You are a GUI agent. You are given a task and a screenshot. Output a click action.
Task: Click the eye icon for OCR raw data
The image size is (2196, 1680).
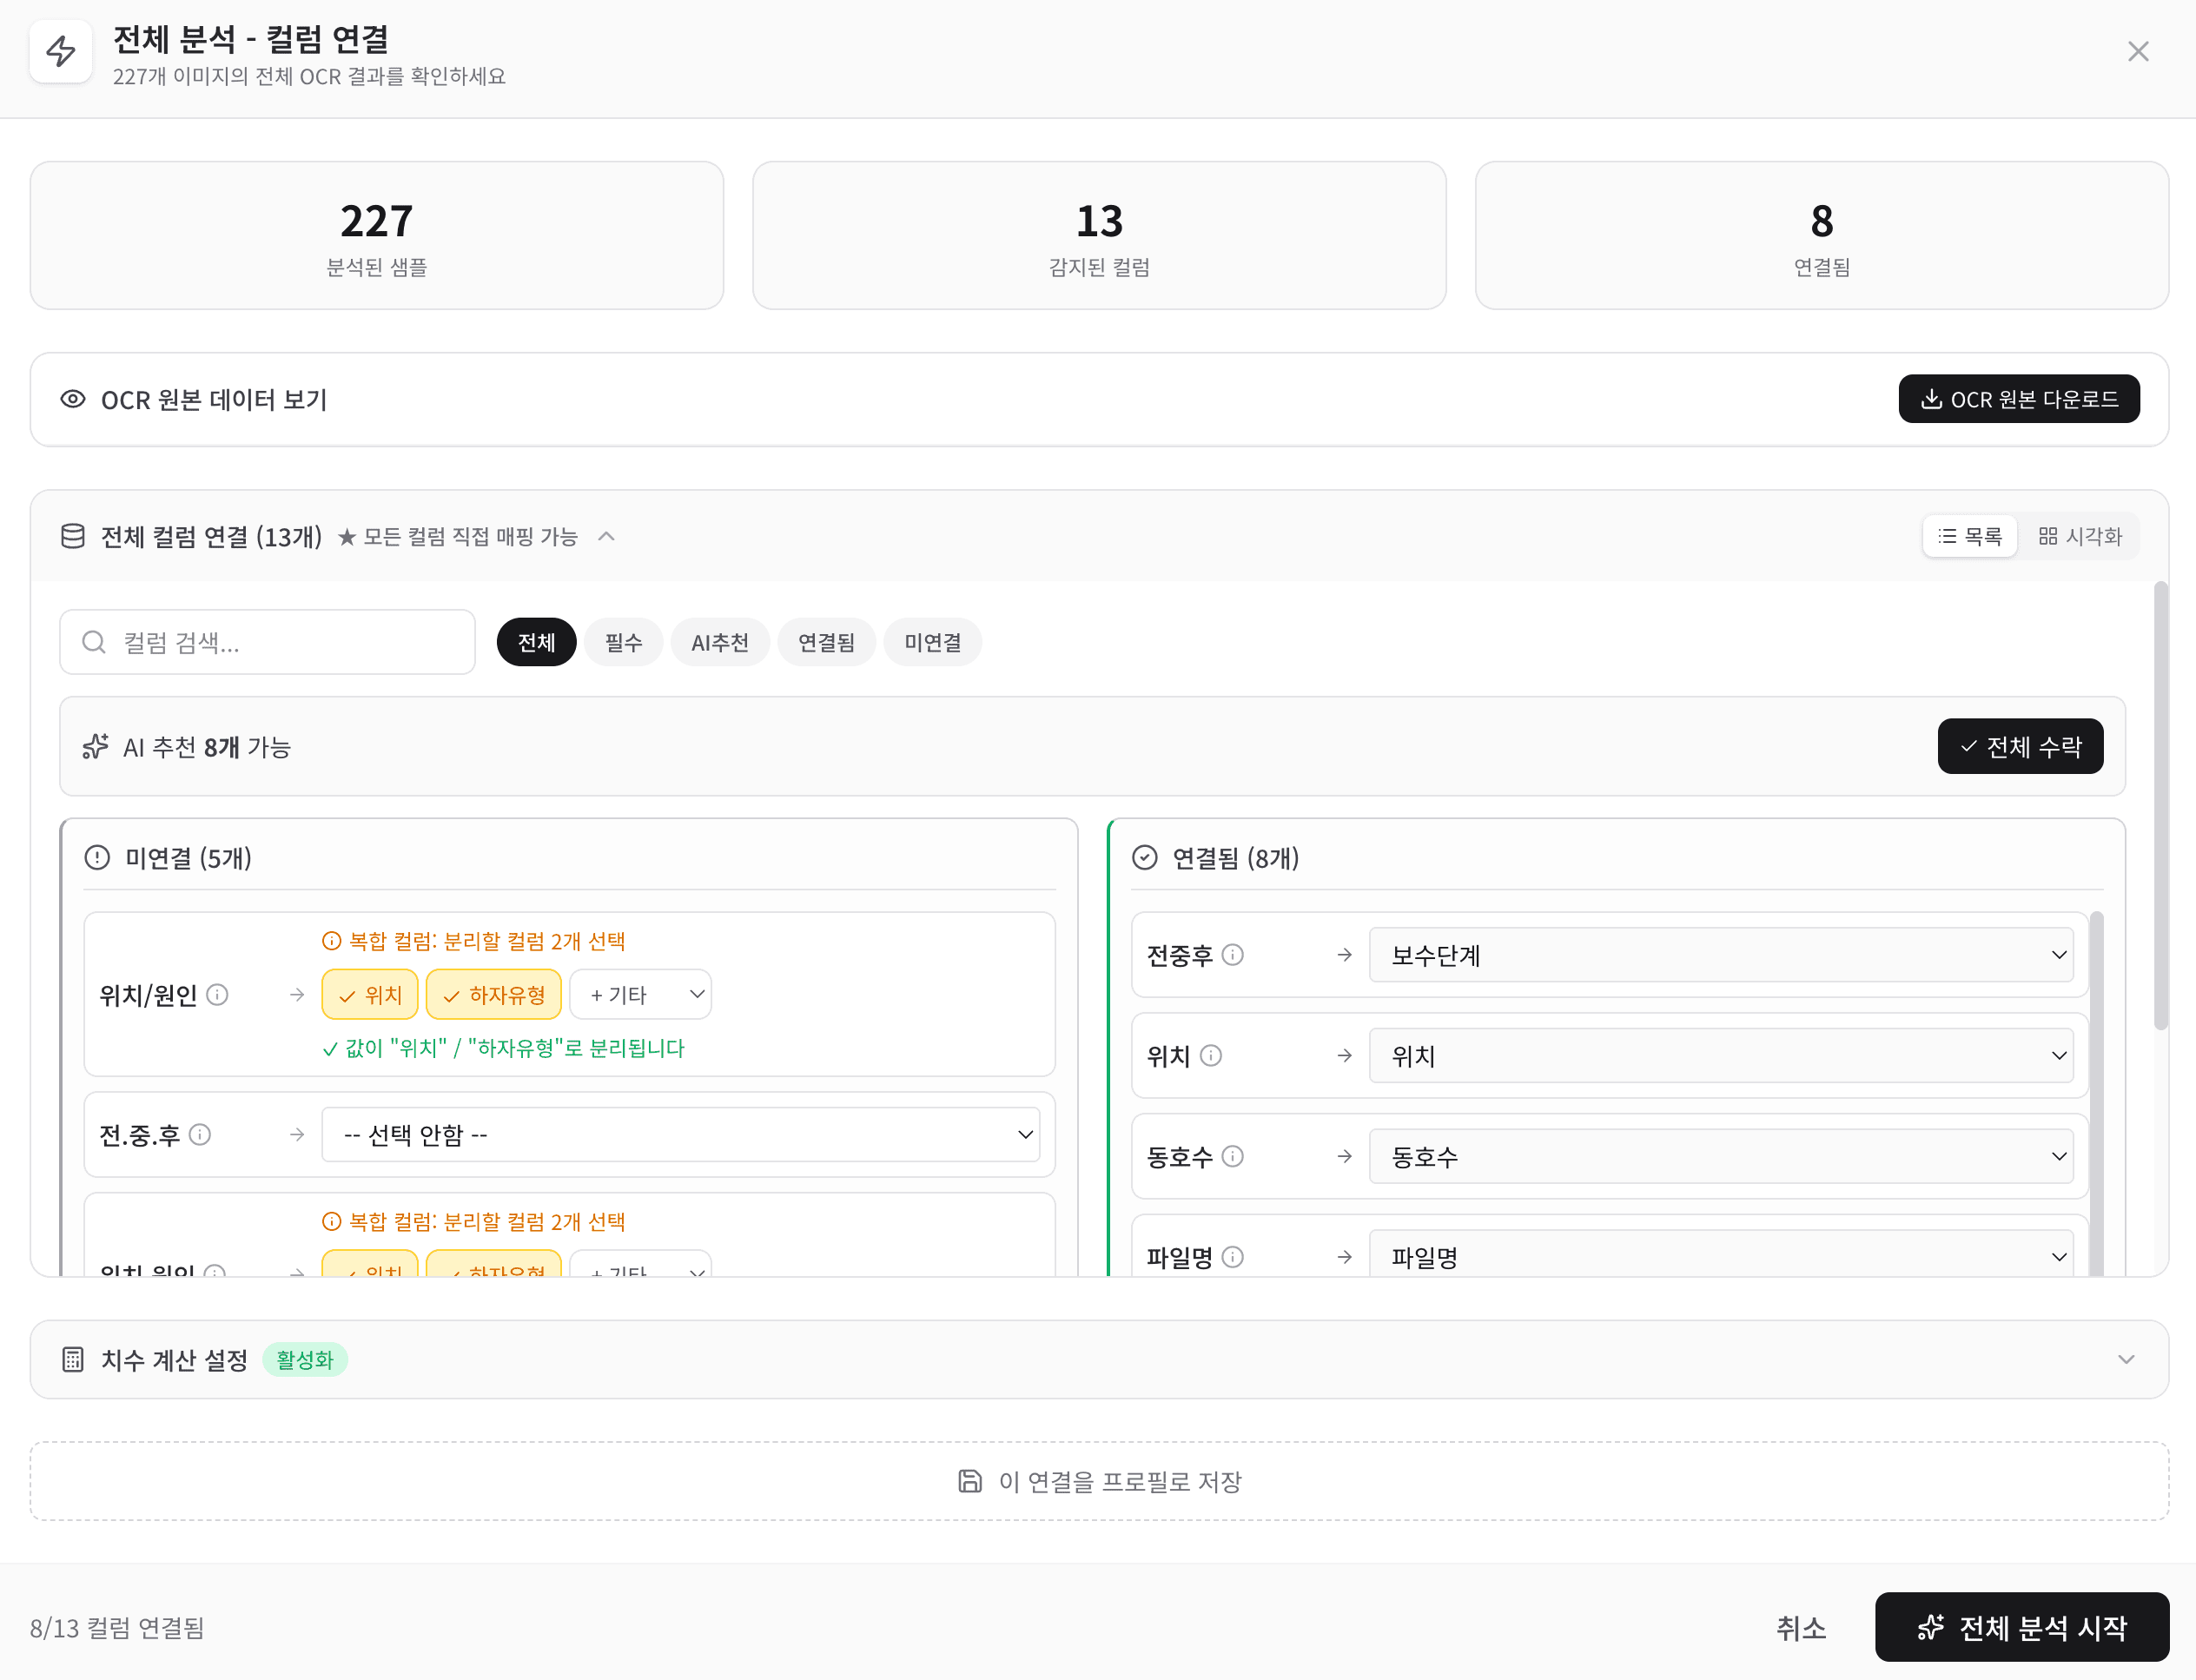(x=73, y=399)
